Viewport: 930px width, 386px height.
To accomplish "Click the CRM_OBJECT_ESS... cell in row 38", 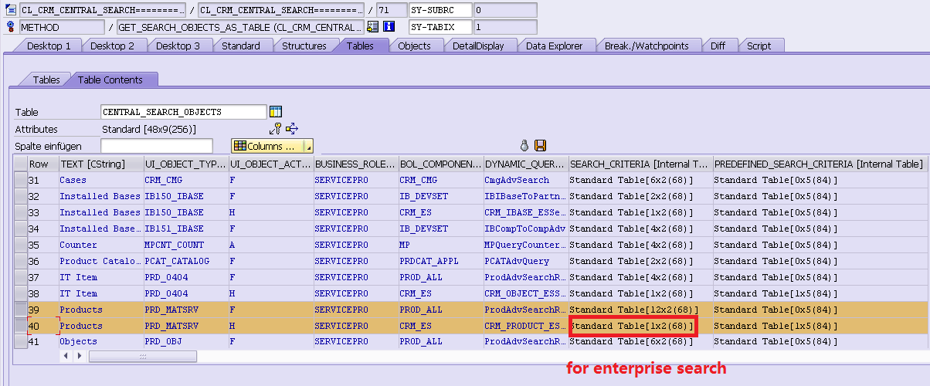I will click(526, 293).
